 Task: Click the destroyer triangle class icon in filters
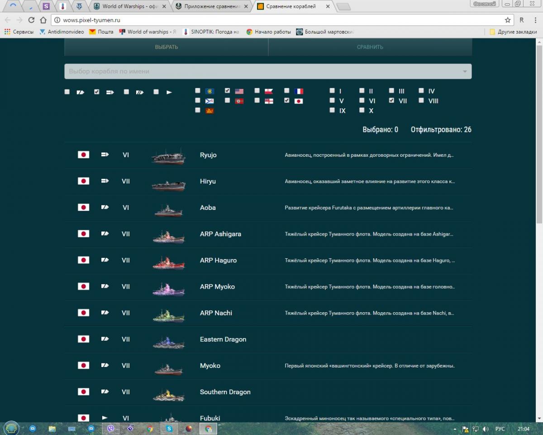click(169, 92)
